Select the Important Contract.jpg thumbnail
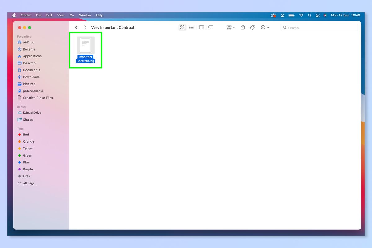 point(85,45)
